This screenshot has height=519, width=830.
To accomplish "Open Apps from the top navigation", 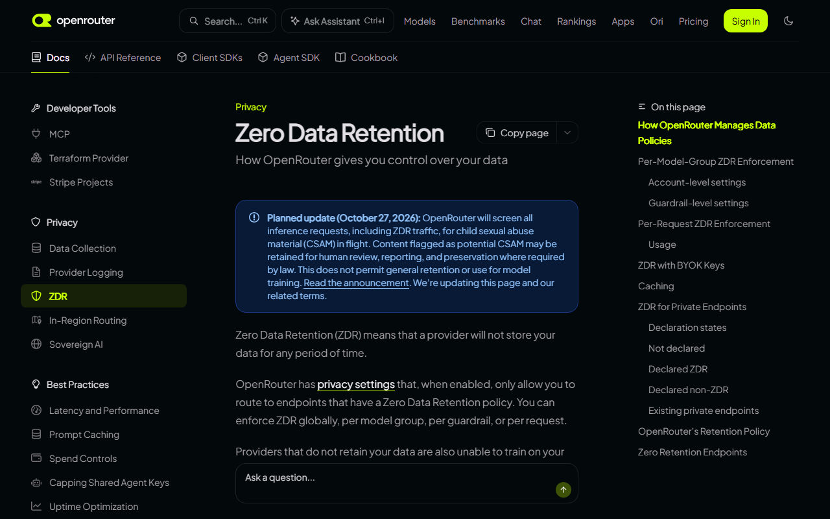I will pyautogui.click(x=623, y=21).
